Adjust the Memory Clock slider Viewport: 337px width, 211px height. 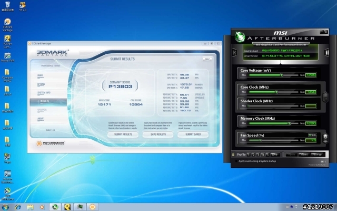pos(274,123)
